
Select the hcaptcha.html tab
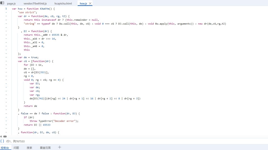point(63,4)
